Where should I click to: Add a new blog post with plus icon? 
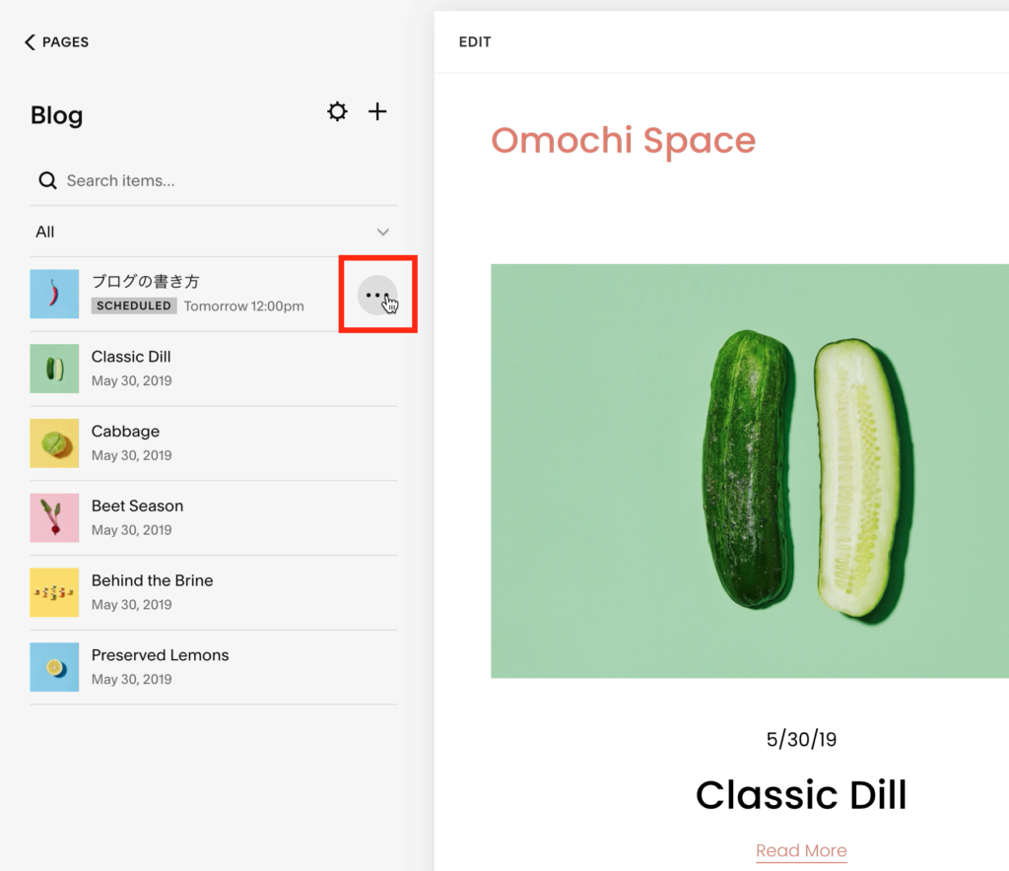(377, 111)
